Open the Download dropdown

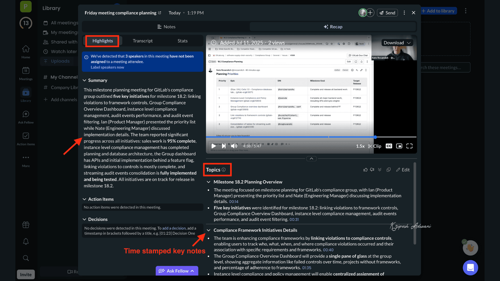point(397,43)
